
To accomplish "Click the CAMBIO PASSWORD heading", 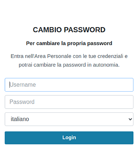I will [69, 30].
